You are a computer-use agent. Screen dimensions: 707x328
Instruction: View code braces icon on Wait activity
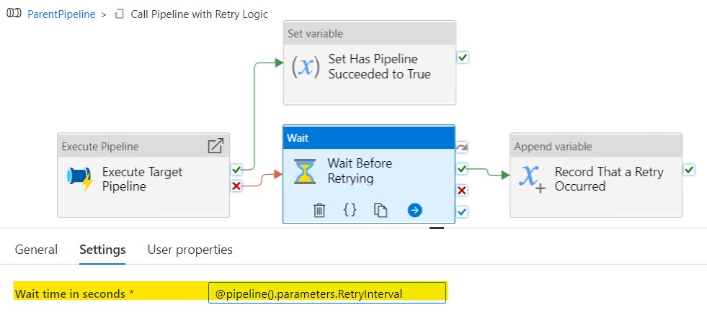[350, 209]
